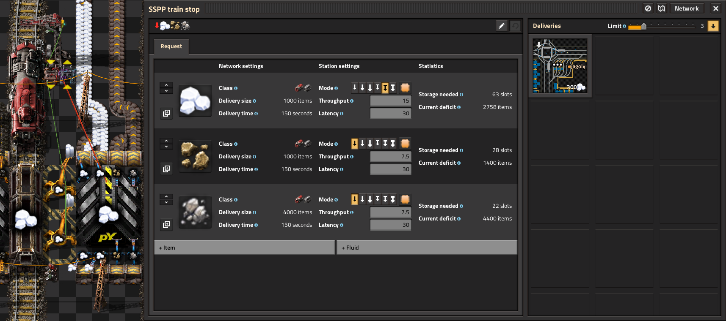
Task: Click the locomotive class icons in first request
Action: point(303,88)
